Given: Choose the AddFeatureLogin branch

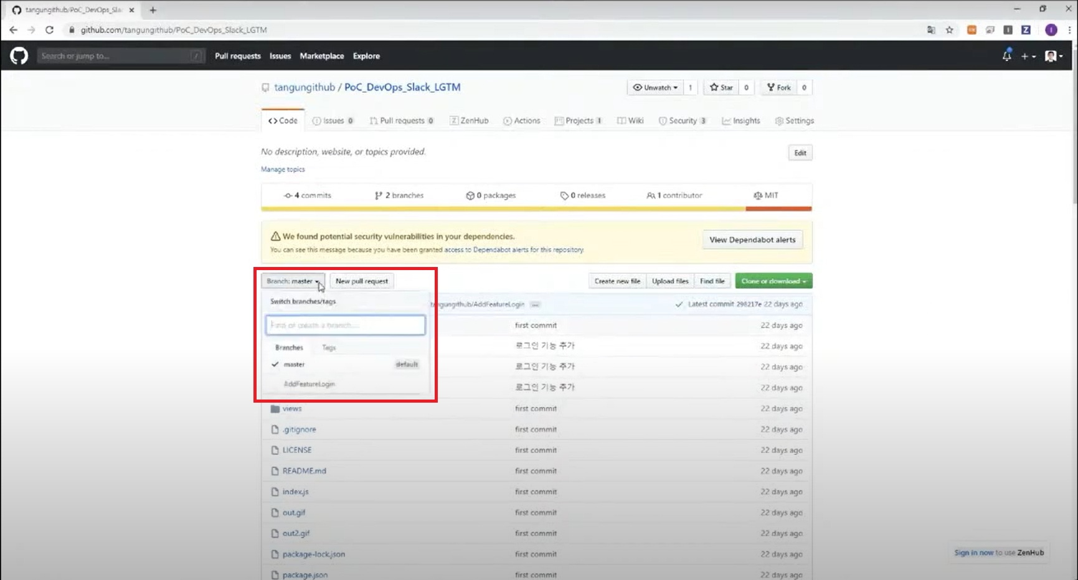Looking at the screenshot, I should click(x=345, y=384).
